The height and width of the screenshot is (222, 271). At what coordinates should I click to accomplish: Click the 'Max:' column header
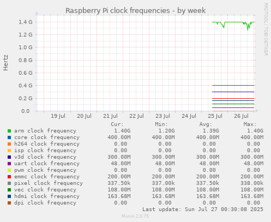pyautogui.click(x=250, y=124)
